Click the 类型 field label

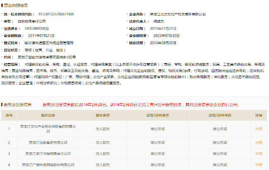pyautogui.click(x=9, y=21)
